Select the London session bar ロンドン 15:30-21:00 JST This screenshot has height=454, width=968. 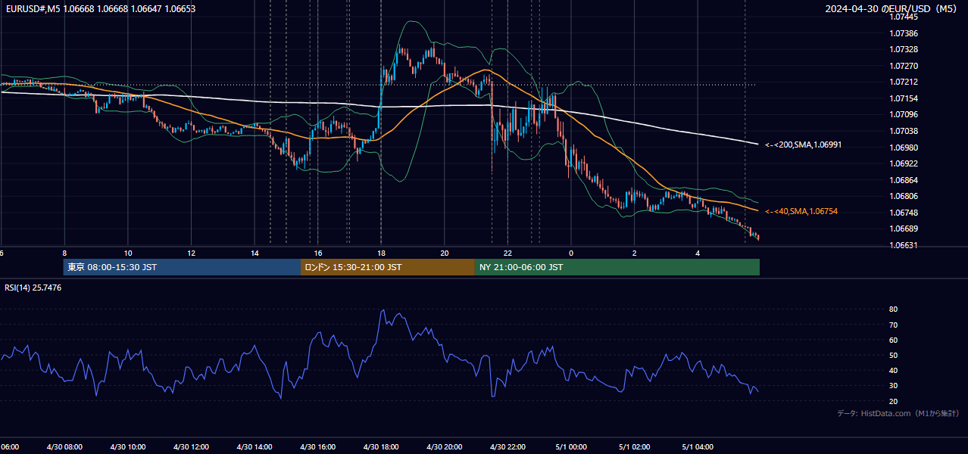(388, 267)
